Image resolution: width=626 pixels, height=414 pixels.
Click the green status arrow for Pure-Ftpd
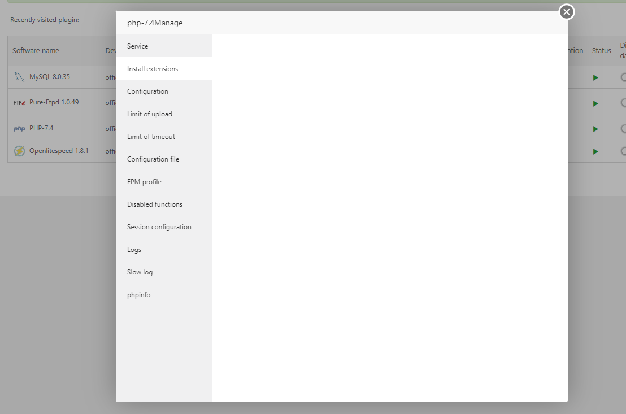595,103
